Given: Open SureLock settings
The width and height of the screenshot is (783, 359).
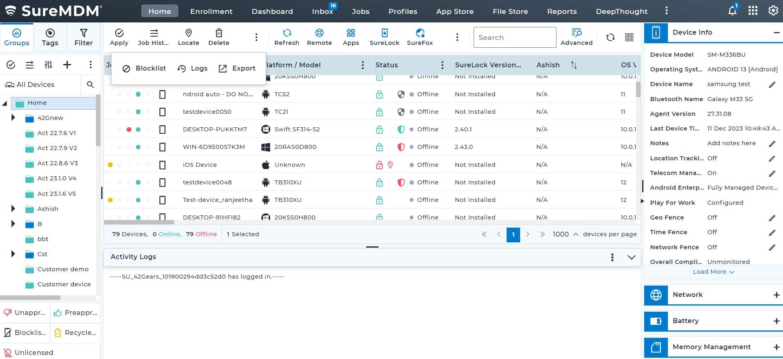Looking at the screenshot, I should (385, 37).
